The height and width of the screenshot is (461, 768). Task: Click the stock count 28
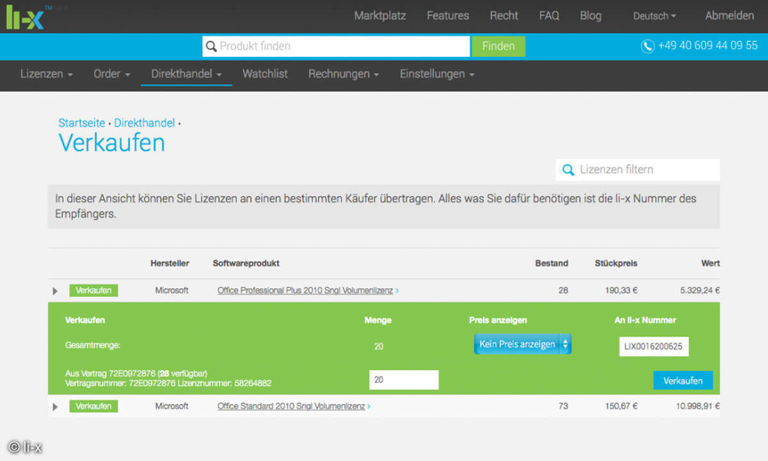pyautogui.click(x=563, y=291)
